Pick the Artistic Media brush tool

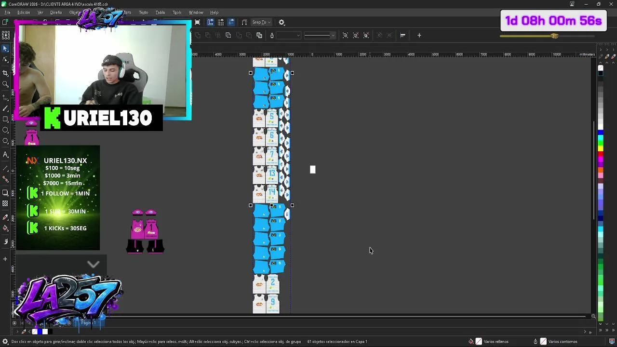pos(5,108)
